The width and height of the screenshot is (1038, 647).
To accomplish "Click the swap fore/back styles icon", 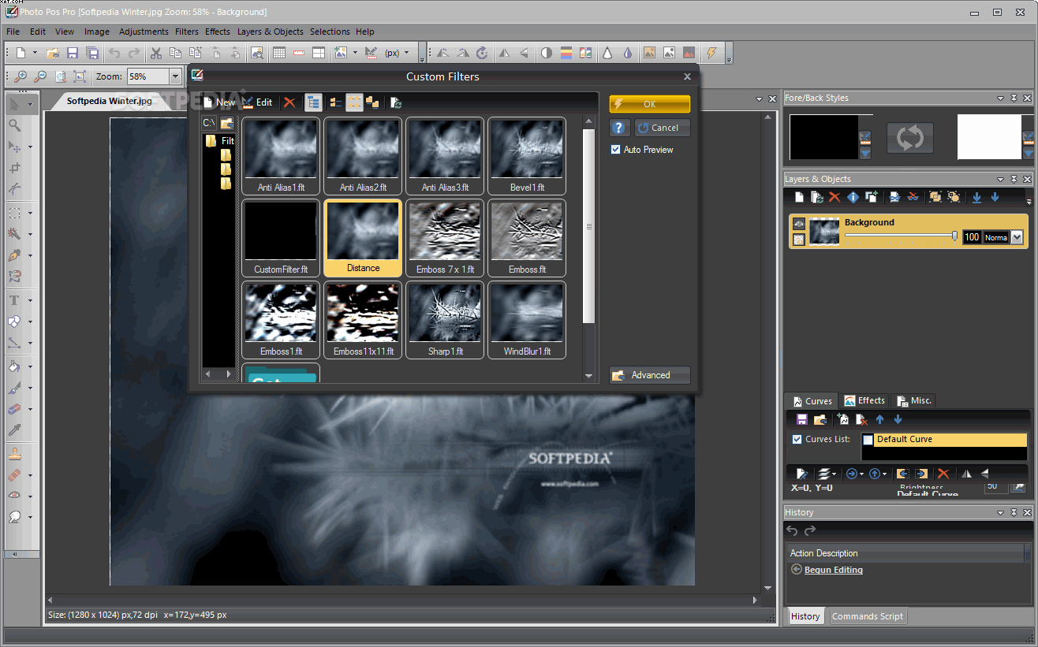I will (909, 138).
